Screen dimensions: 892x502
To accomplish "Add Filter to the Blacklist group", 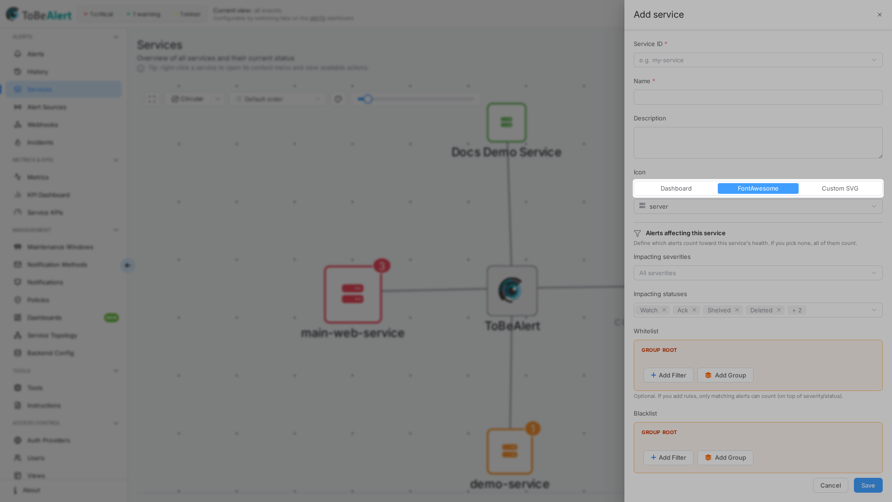I will (x=668, y=457).
